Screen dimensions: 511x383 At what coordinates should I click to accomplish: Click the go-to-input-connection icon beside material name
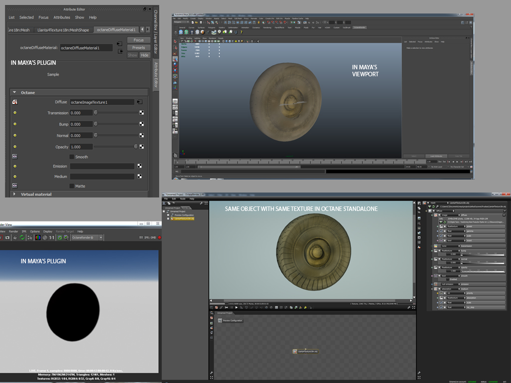point(120,44)
